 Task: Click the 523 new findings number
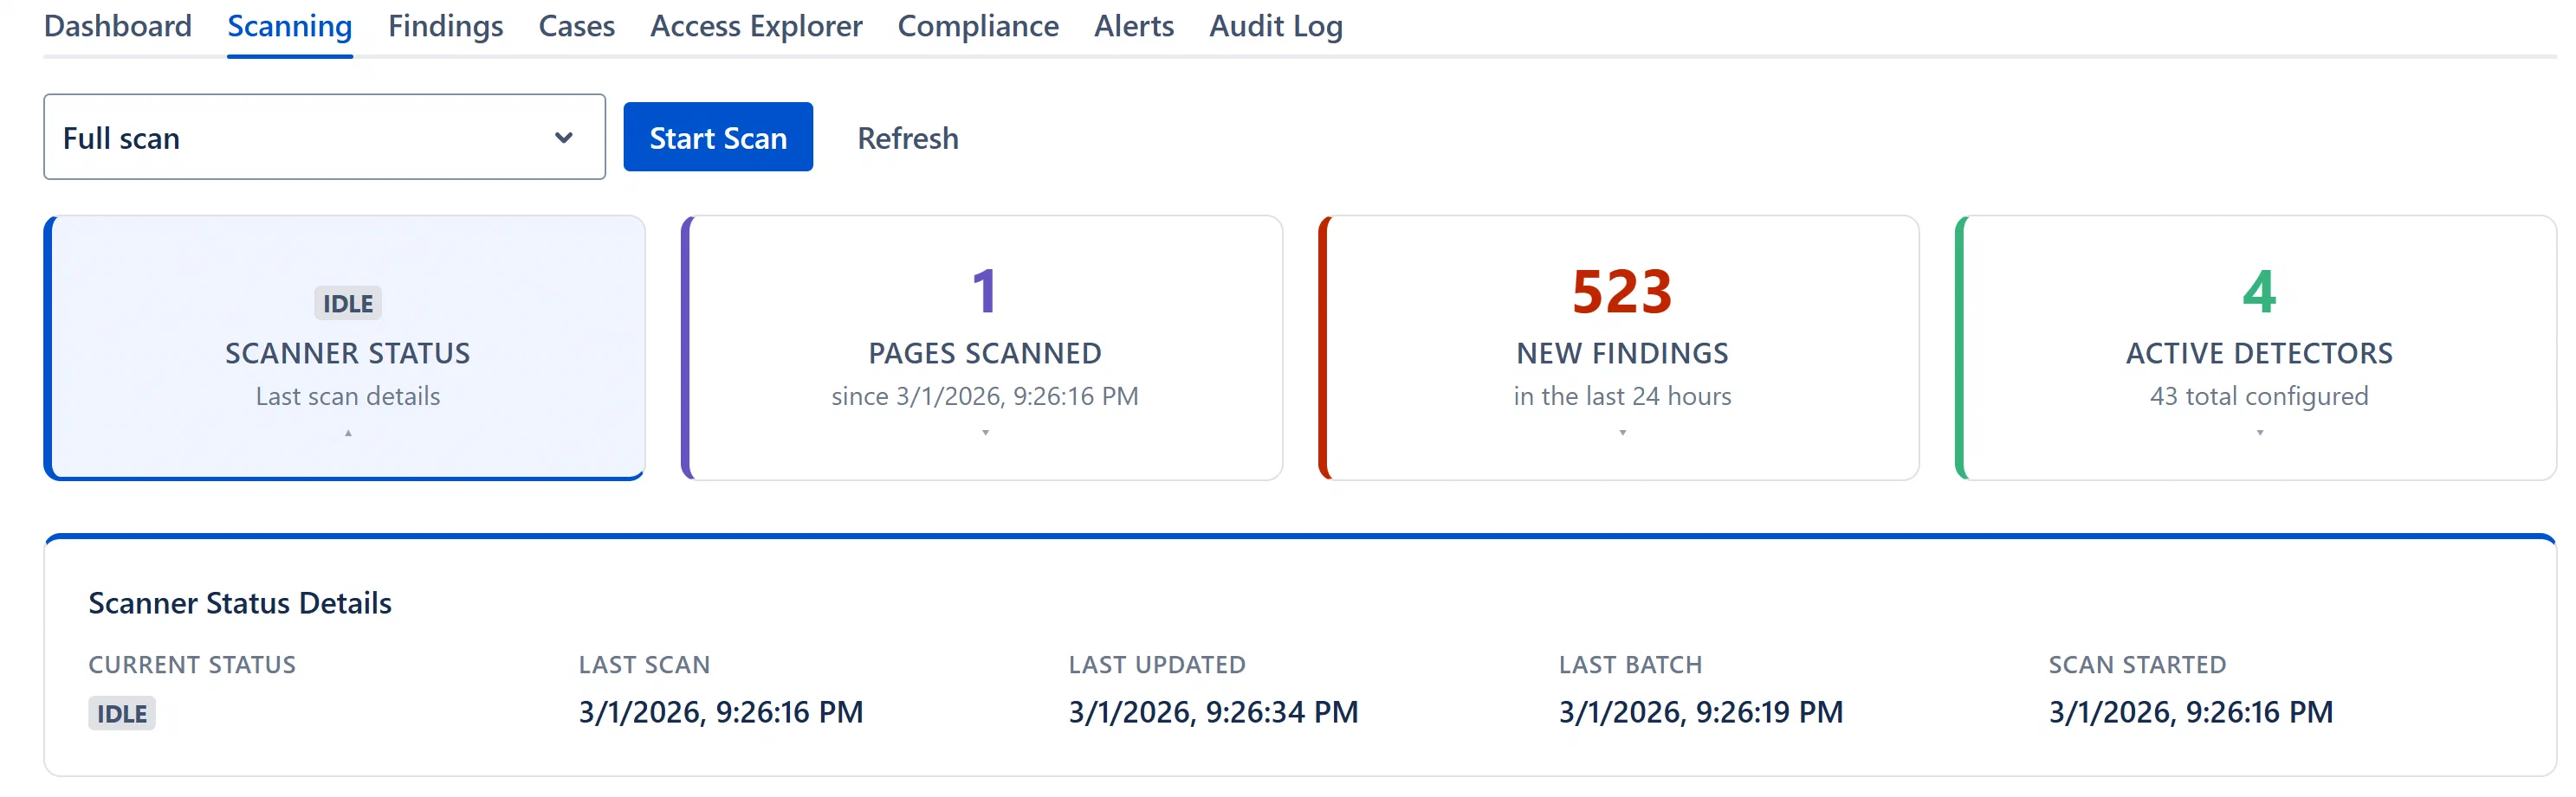[1622, 292]
